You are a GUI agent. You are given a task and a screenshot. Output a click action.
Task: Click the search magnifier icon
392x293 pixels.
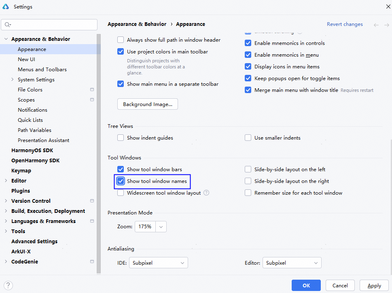click(7, 25)
